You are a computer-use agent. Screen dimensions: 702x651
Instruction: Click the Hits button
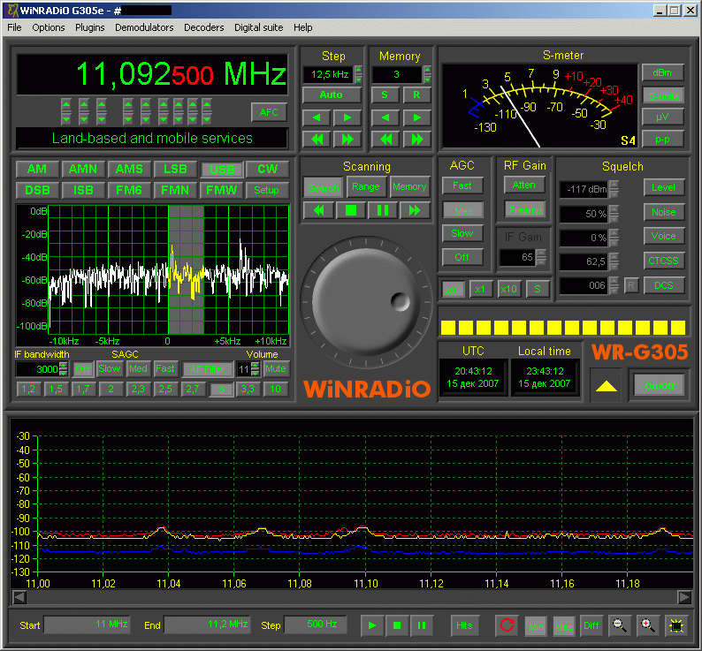[x=464, y=625]
